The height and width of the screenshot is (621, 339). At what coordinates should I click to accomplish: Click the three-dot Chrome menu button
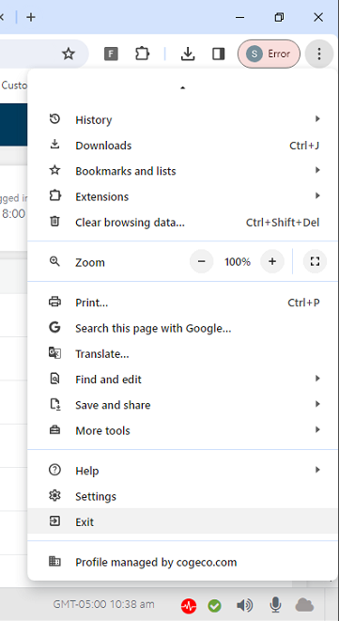[319, 54]
